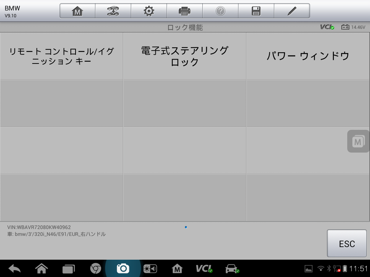
Task: Open the 電子式ステアリング ロック function
Action: (185, 56)
